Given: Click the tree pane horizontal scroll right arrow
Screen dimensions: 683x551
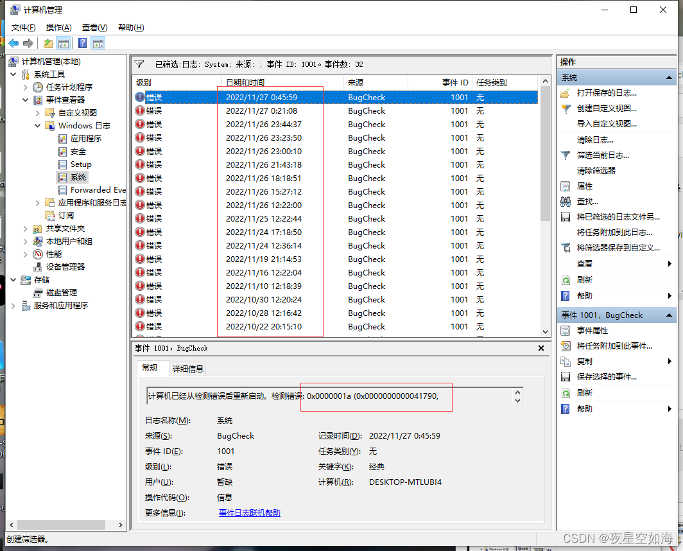Looking at the screenshot, I should (x=121, y=525).
